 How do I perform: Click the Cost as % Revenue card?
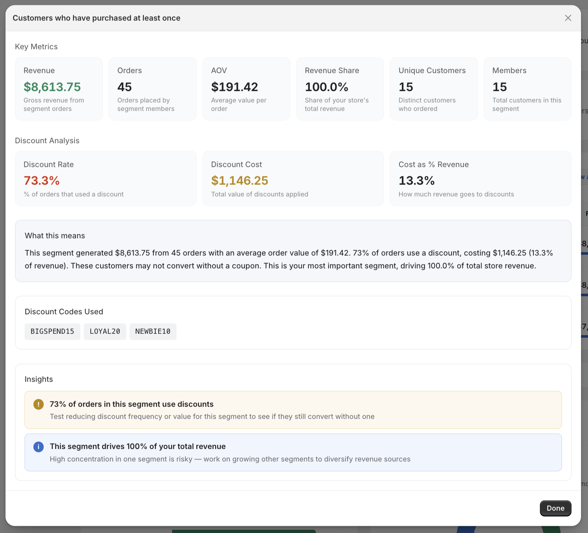(481, 179)
